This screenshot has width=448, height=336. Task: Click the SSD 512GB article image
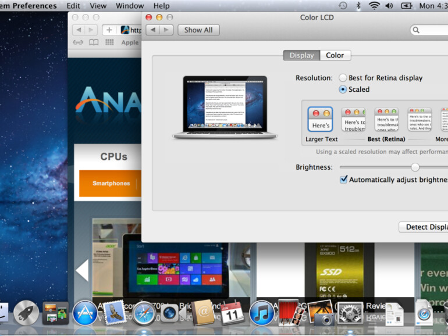[339, 270]
